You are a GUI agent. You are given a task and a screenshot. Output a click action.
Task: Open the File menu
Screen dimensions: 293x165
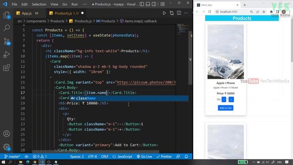(14, 4)
